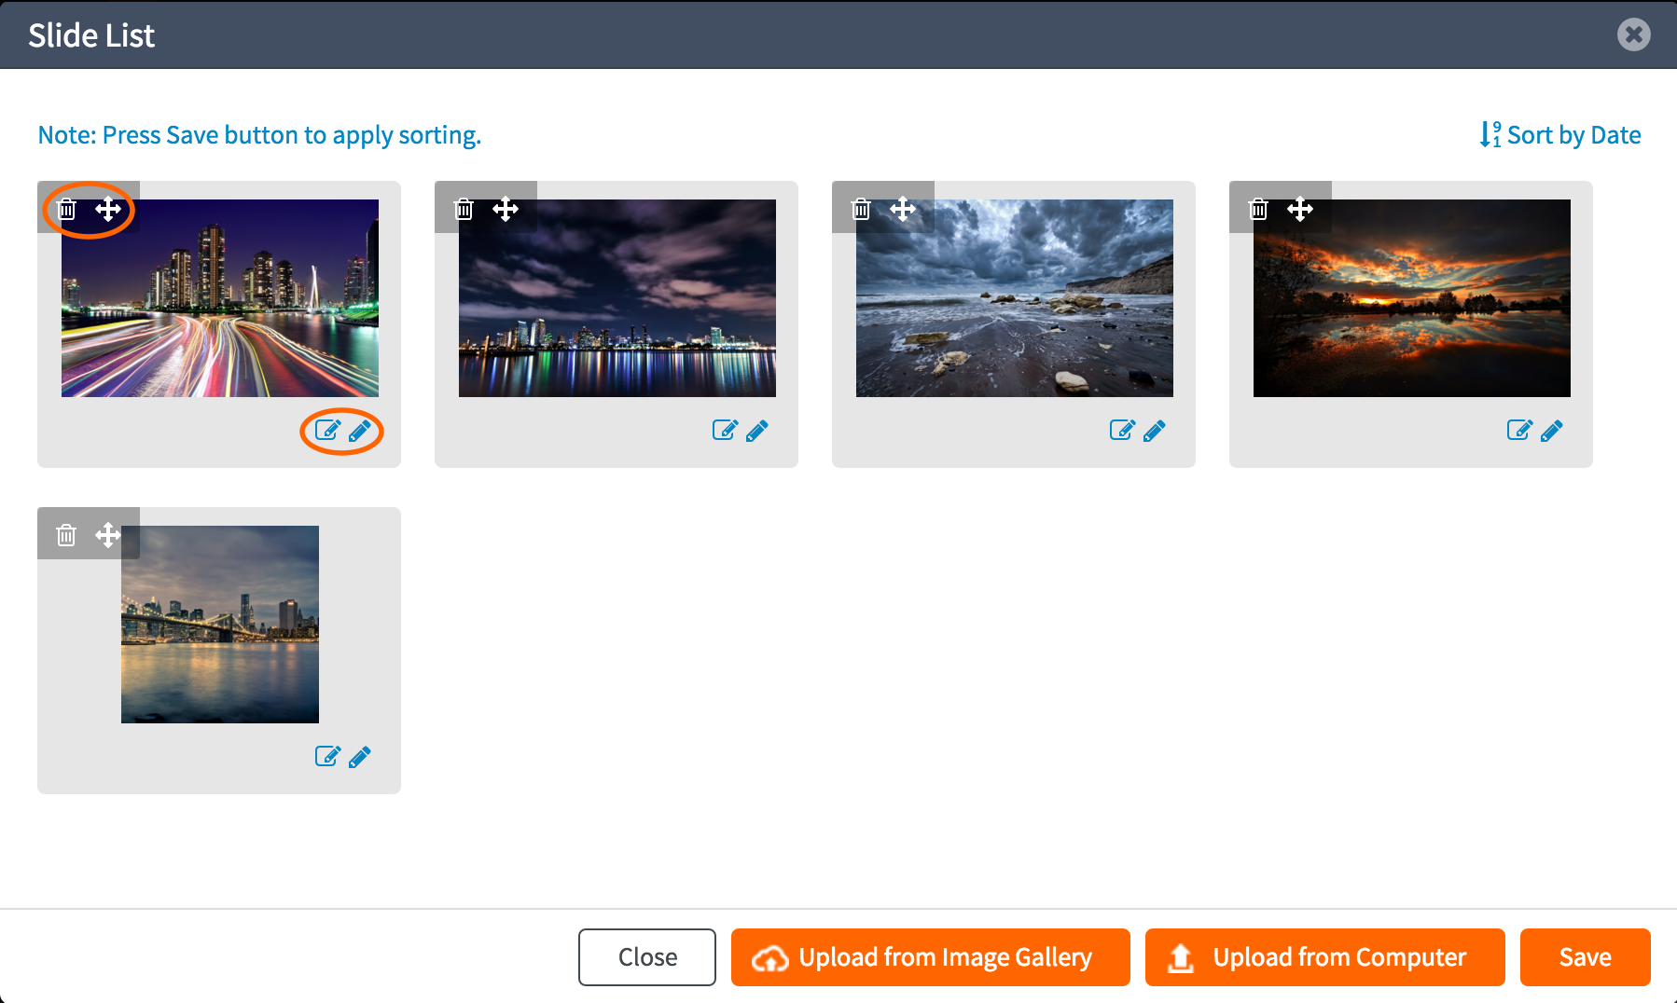1677x1003 pixels.
Task: Select the orange sunset lake thumbnail
Action: pos(1412,298)
